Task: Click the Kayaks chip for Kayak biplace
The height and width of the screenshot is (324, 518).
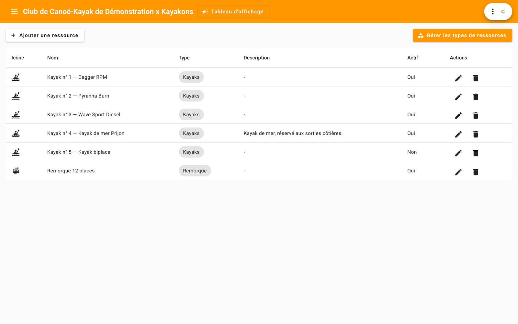Action: click(191, 152)
